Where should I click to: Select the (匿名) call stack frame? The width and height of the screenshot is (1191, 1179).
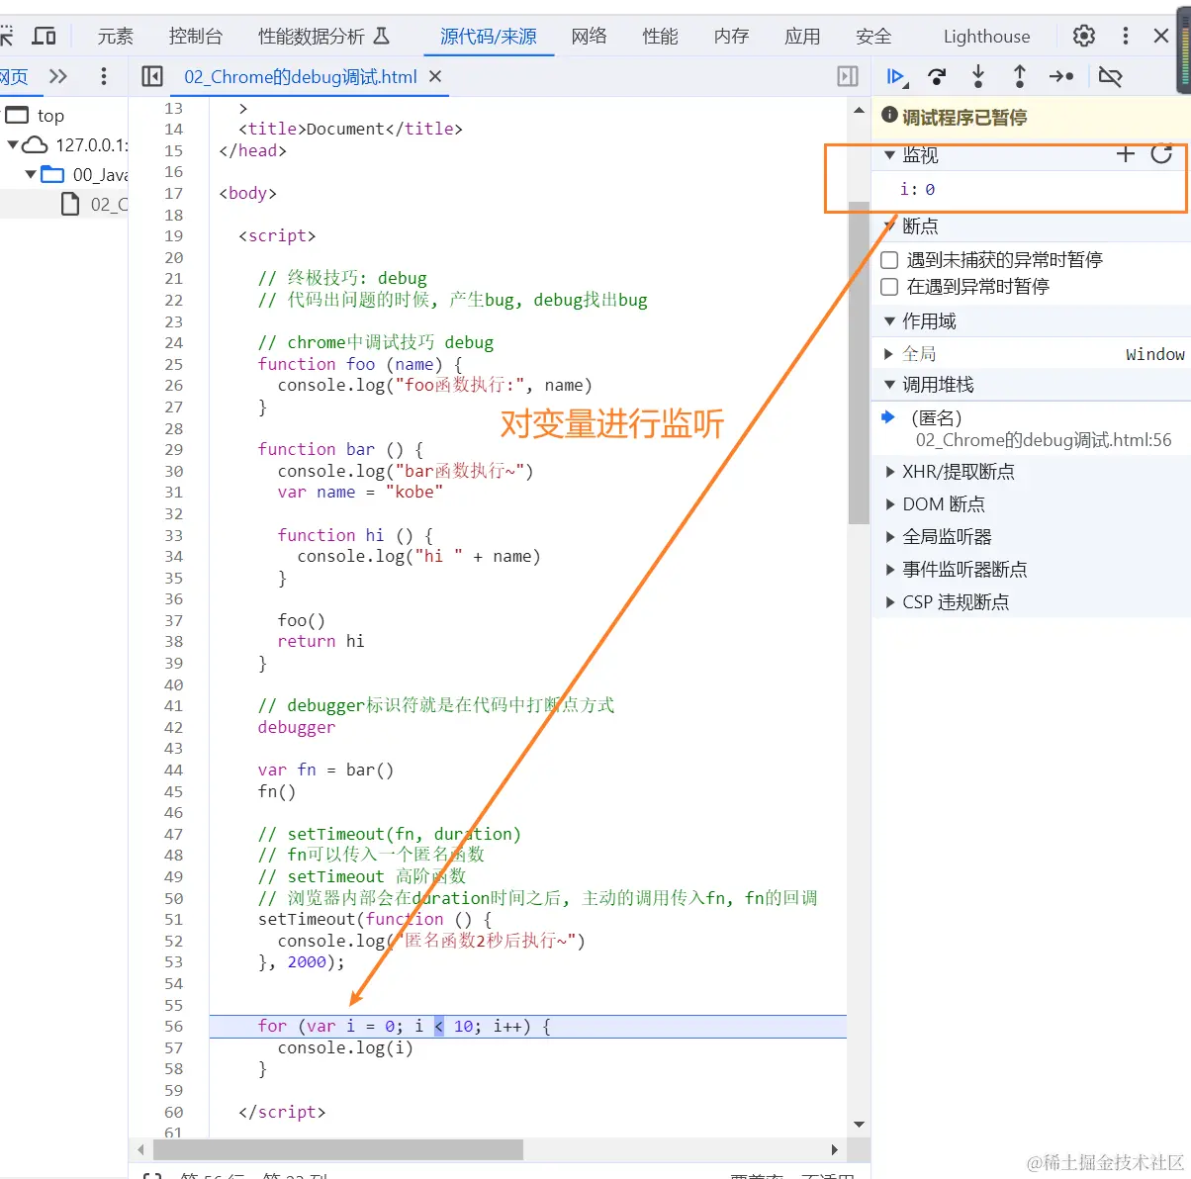point(1031,428)
